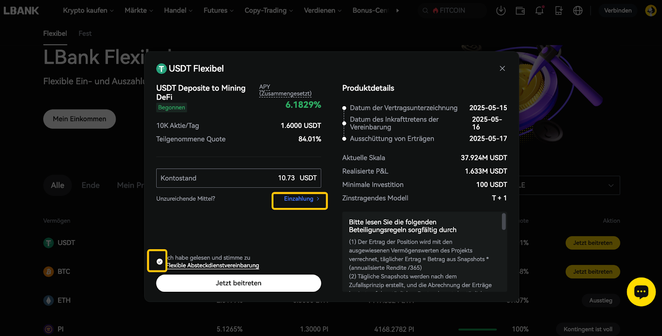Open the wallet icon in header
Image resolution: width=662 pixels, height=336 pixels.
click(520, 11)
